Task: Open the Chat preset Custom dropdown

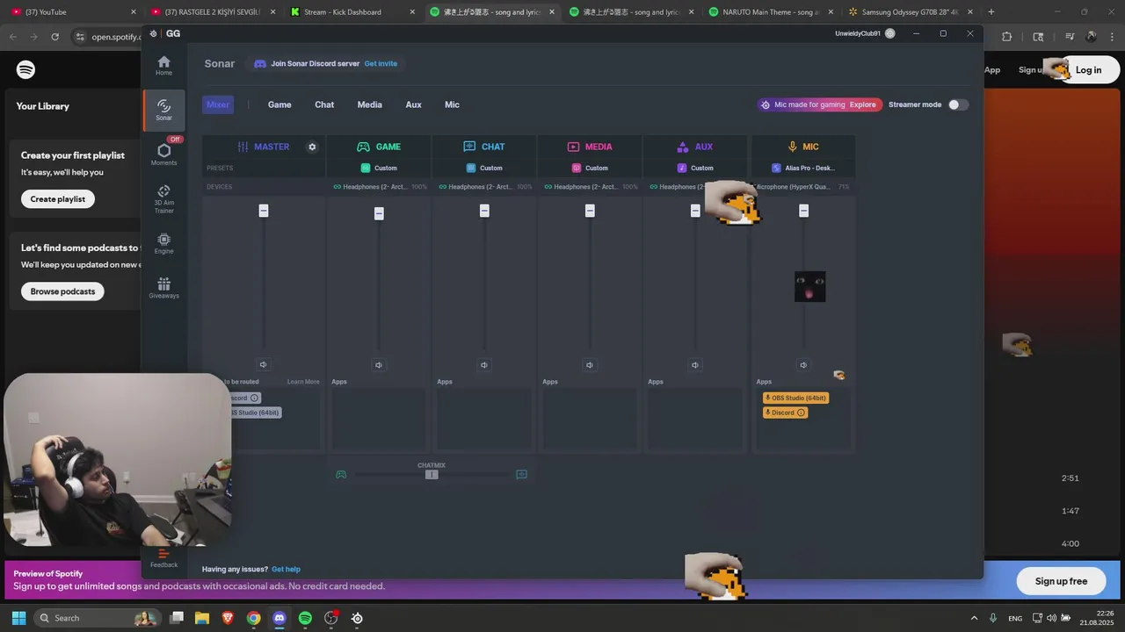Action: pyautogui.click(x=484, y=168)
